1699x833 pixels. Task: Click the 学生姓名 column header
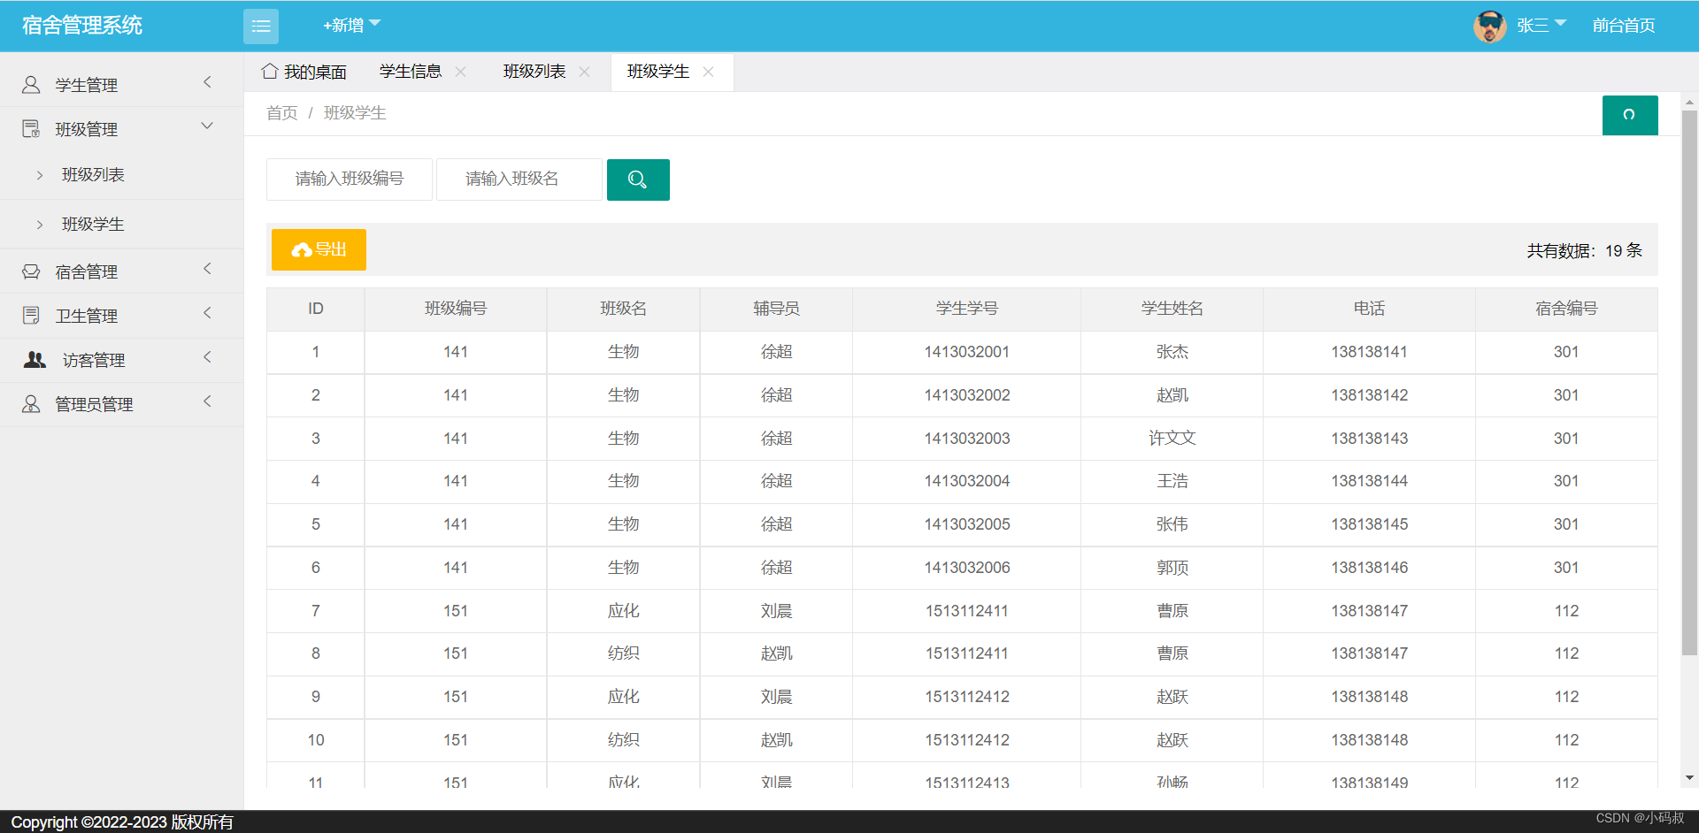(1172, 309)
